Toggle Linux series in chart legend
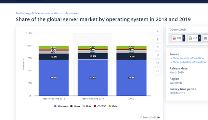The width and height of the screenshot is (208, 120). [75, 106]
